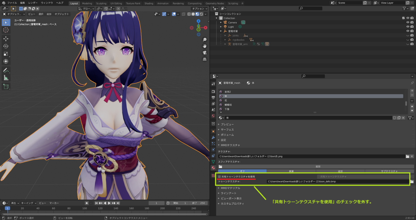Switch perspective/orthographic with the grid icon
416x220 pixels.
coord(205,59)
